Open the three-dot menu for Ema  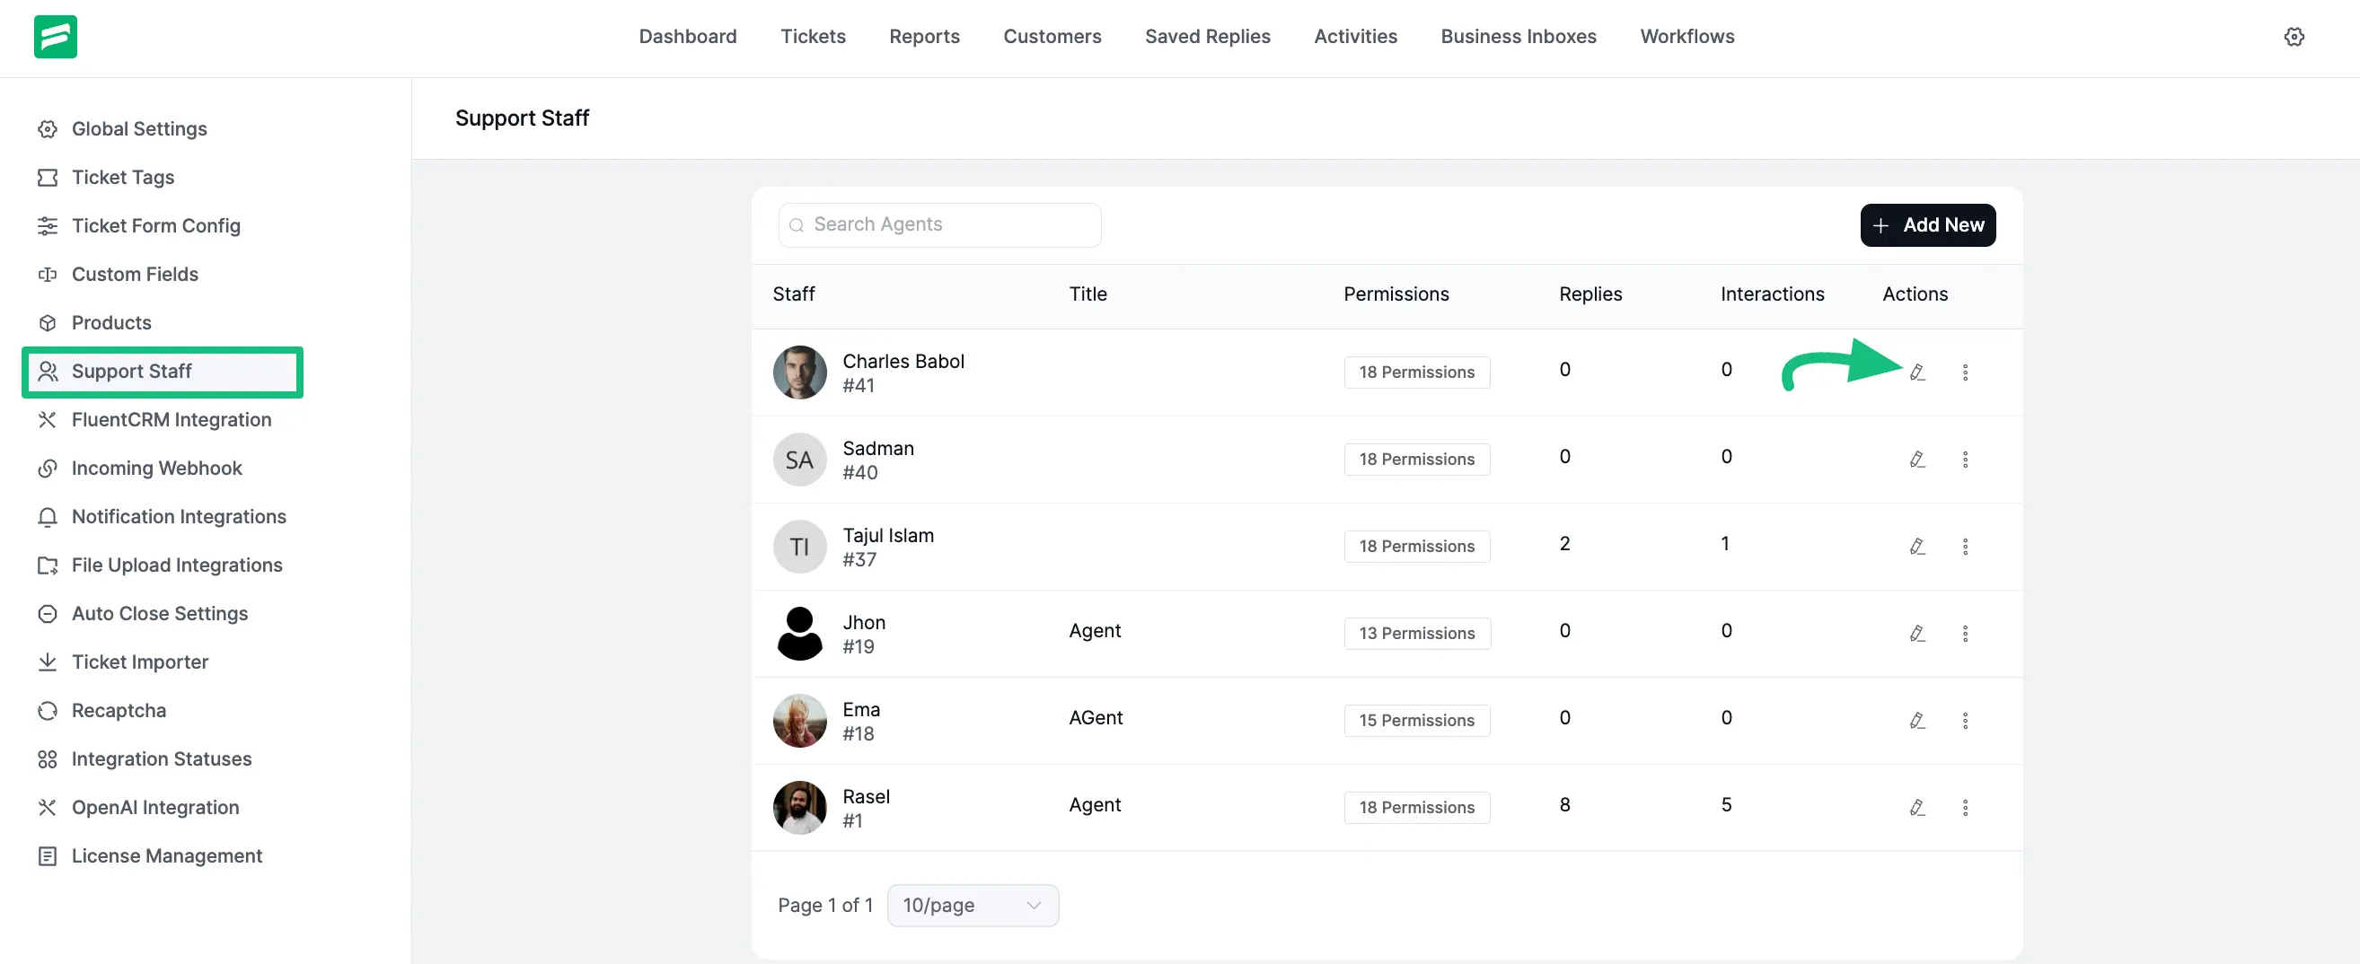point(1964,721)
